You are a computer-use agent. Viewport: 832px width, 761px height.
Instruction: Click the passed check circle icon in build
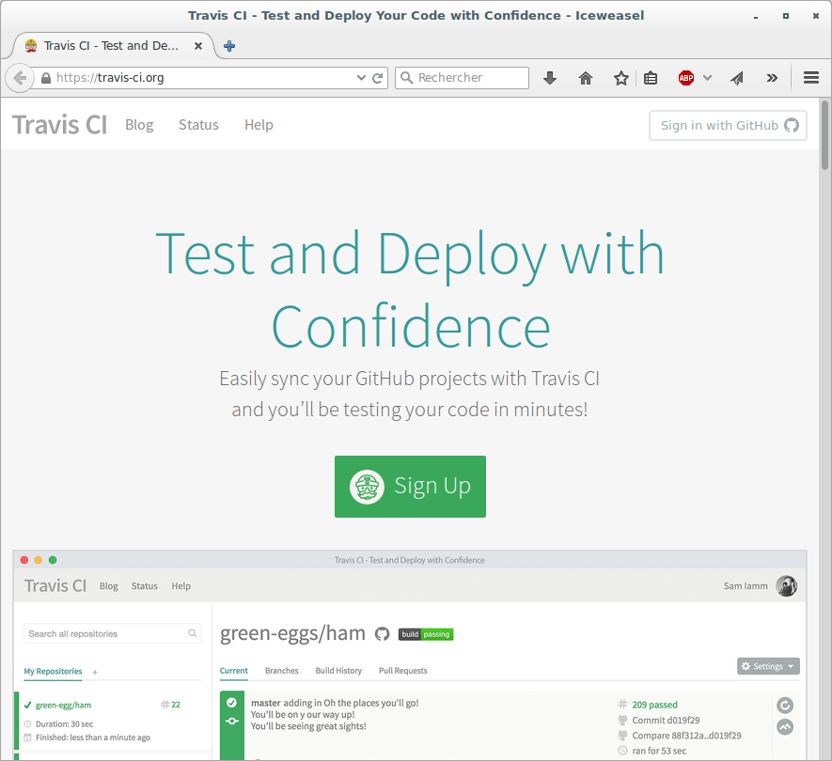(x=232, y=703)
